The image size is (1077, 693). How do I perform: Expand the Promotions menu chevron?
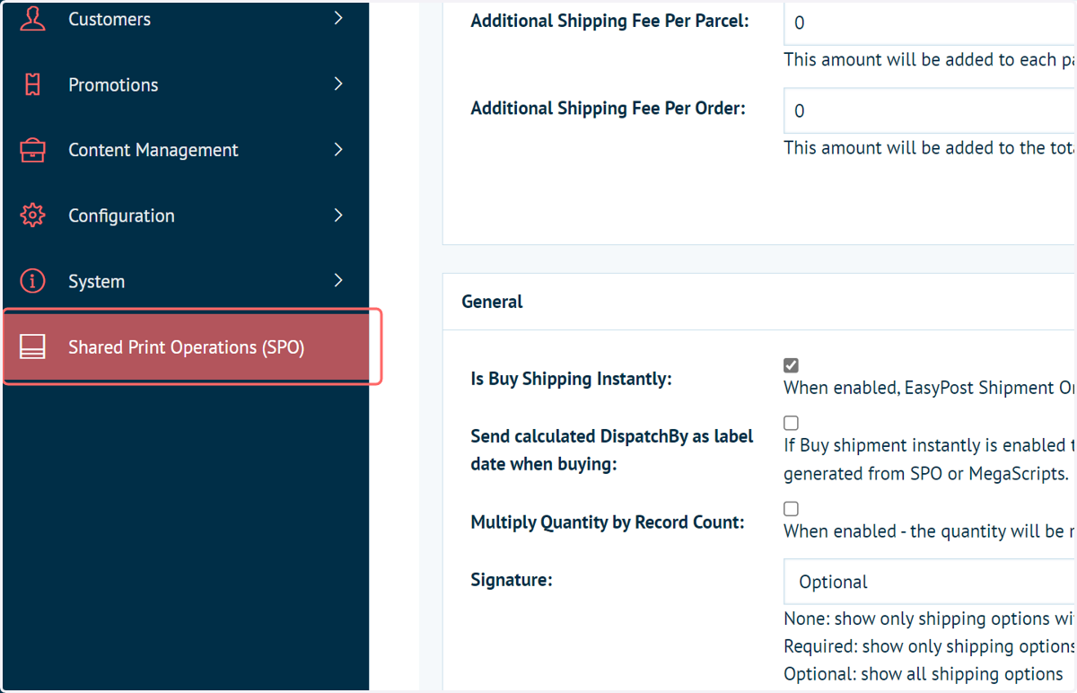coord(338,83)
